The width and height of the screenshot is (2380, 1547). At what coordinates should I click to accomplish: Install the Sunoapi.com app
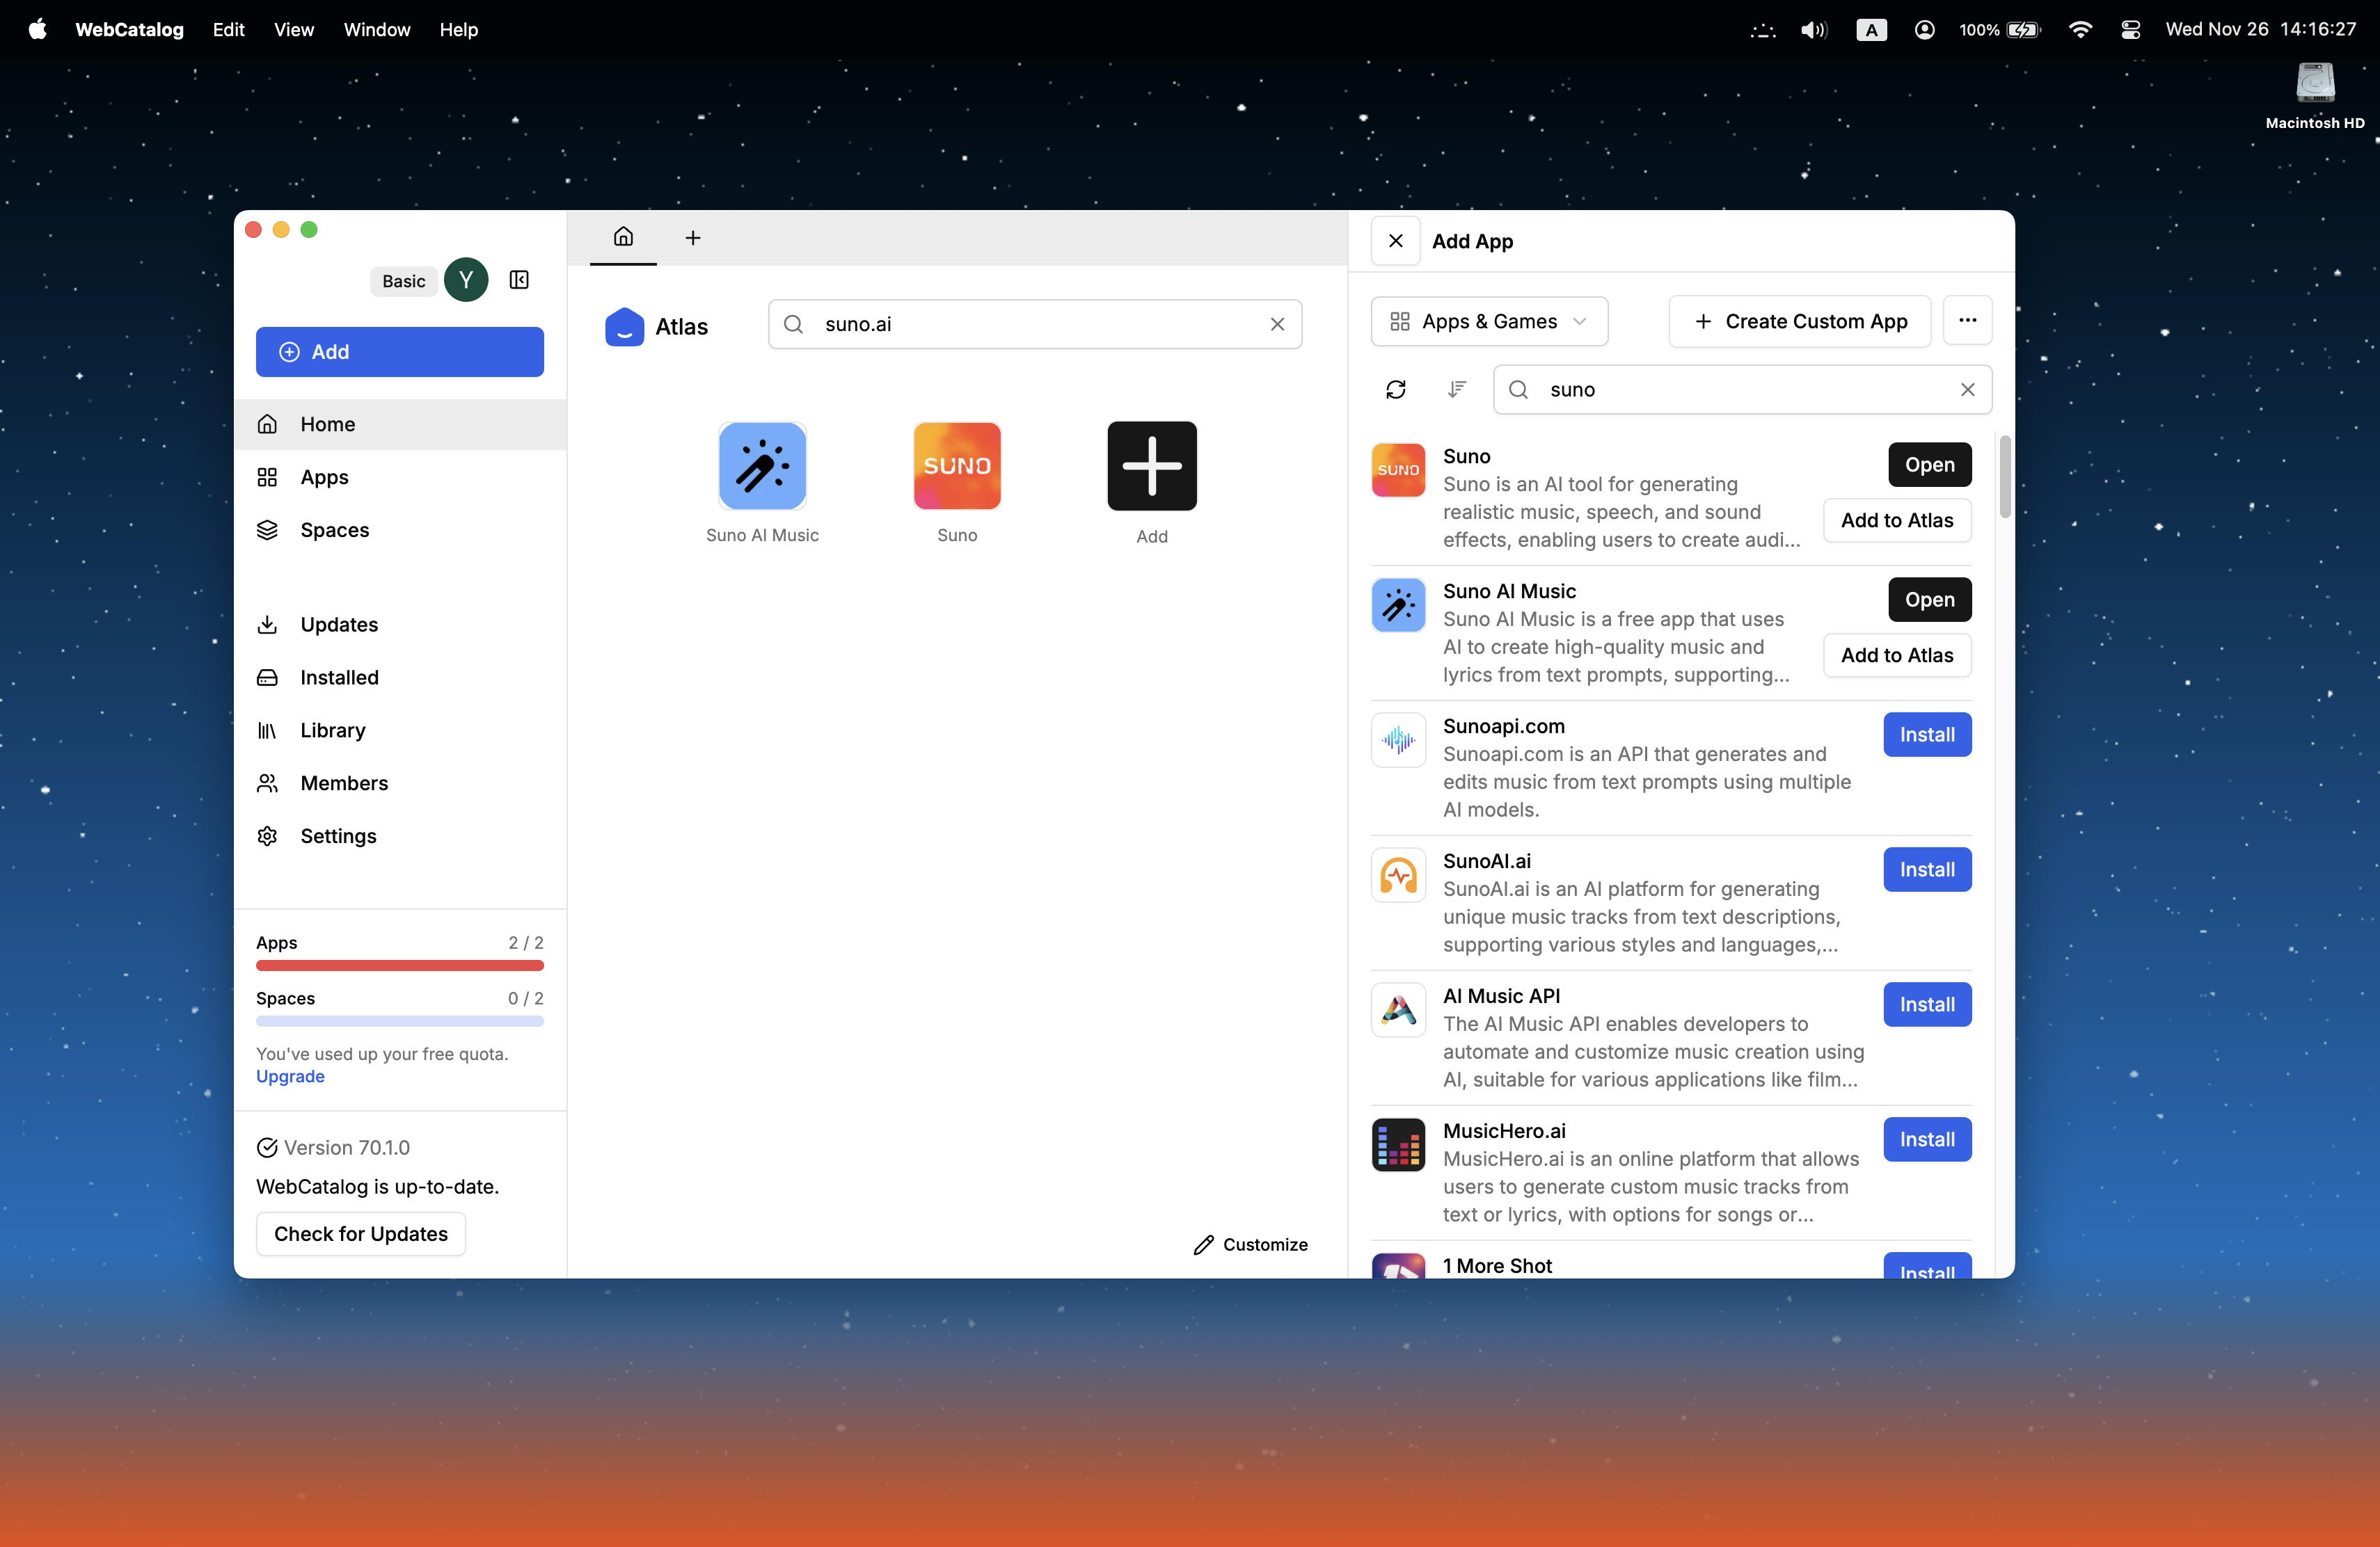tap(1926, 735)
